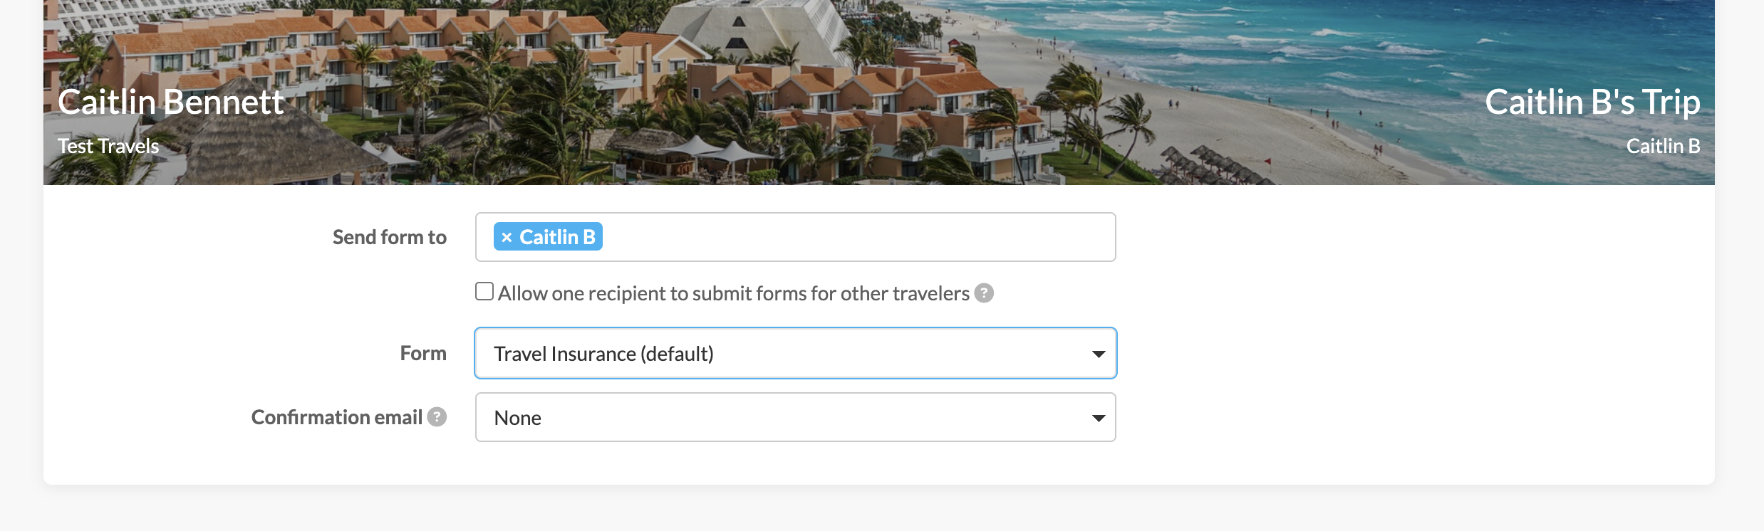
Task: Click the Confirmation email help icon
Action: (437, 417)
